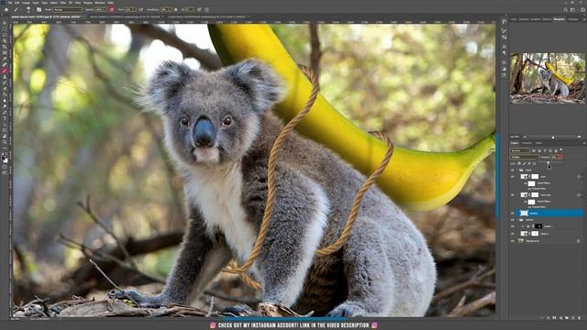The height and width of the screenshot is (330, 587).
Task: Select the Hand tool
Action: tap(5, 137)
